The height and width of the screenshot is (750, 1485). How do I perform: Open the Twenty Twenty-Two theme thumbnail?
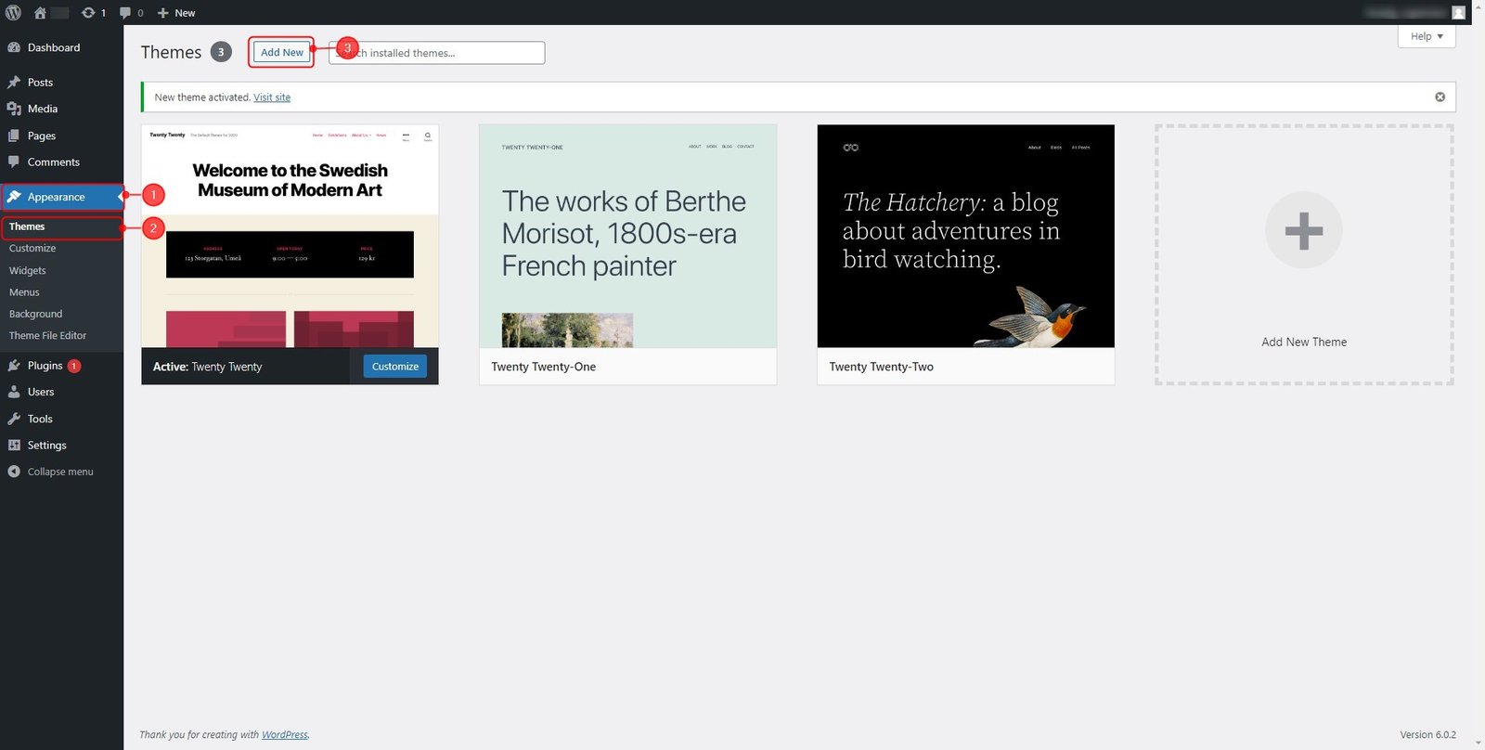tap(966, 237)
